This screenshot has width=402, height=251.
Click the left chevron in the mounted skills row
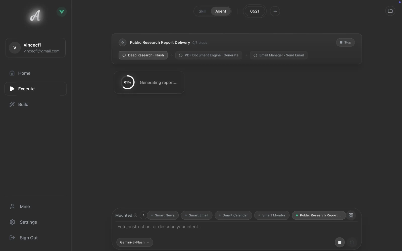[x=143, y=215]
